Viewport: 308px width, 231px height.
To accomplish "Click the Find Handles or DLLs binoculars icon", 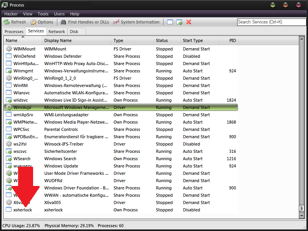I will 63,22.
